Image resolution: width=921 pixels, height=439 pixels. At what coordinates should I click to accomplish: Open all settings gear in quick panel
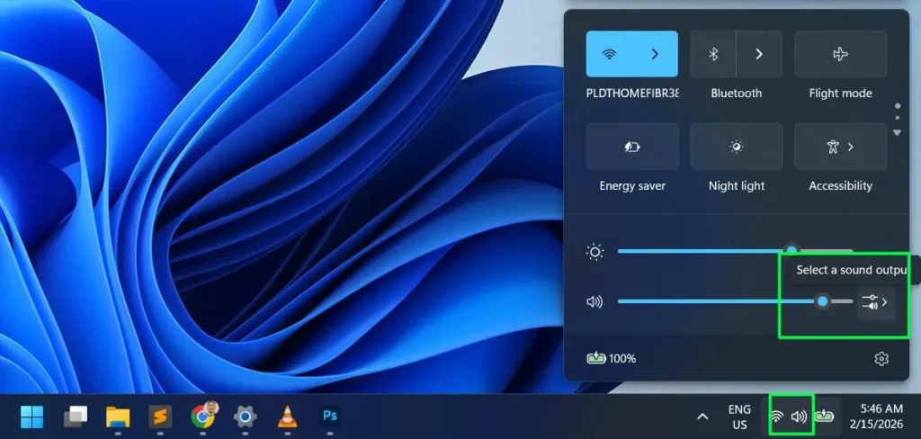coord(881,359)
